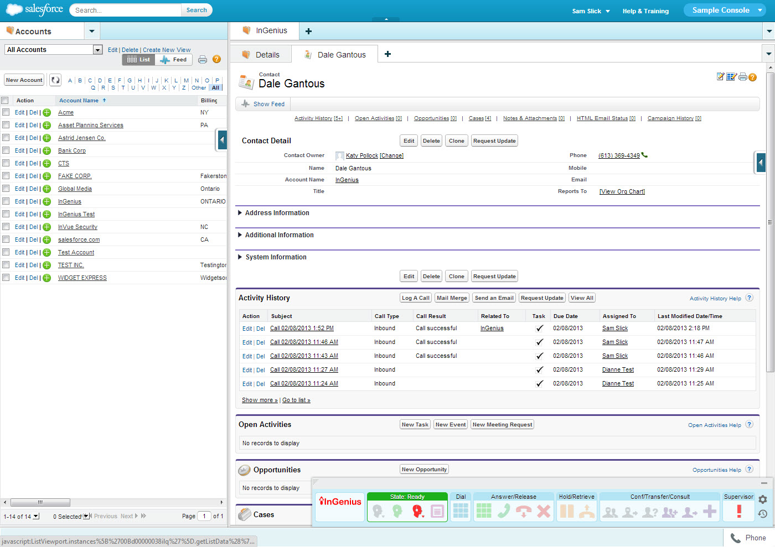Select the InGenius account row checkbox
The image size is (775, 547).
click(x=6, y=201)
